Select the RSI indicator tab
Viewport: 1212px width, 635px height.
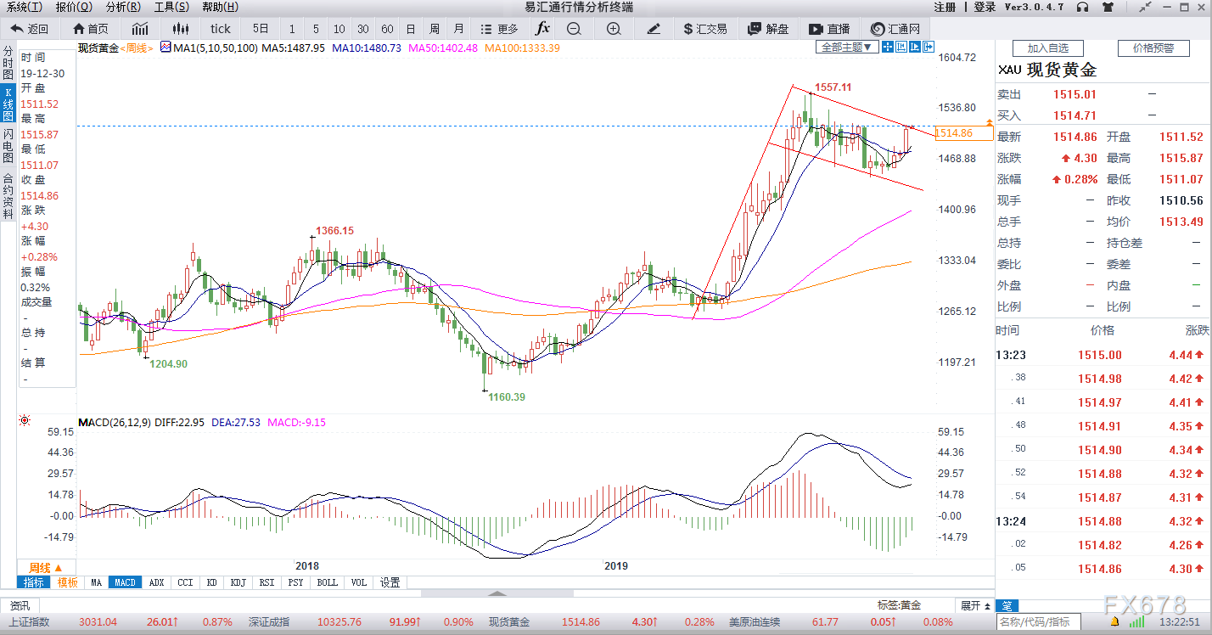pos(267,582)
